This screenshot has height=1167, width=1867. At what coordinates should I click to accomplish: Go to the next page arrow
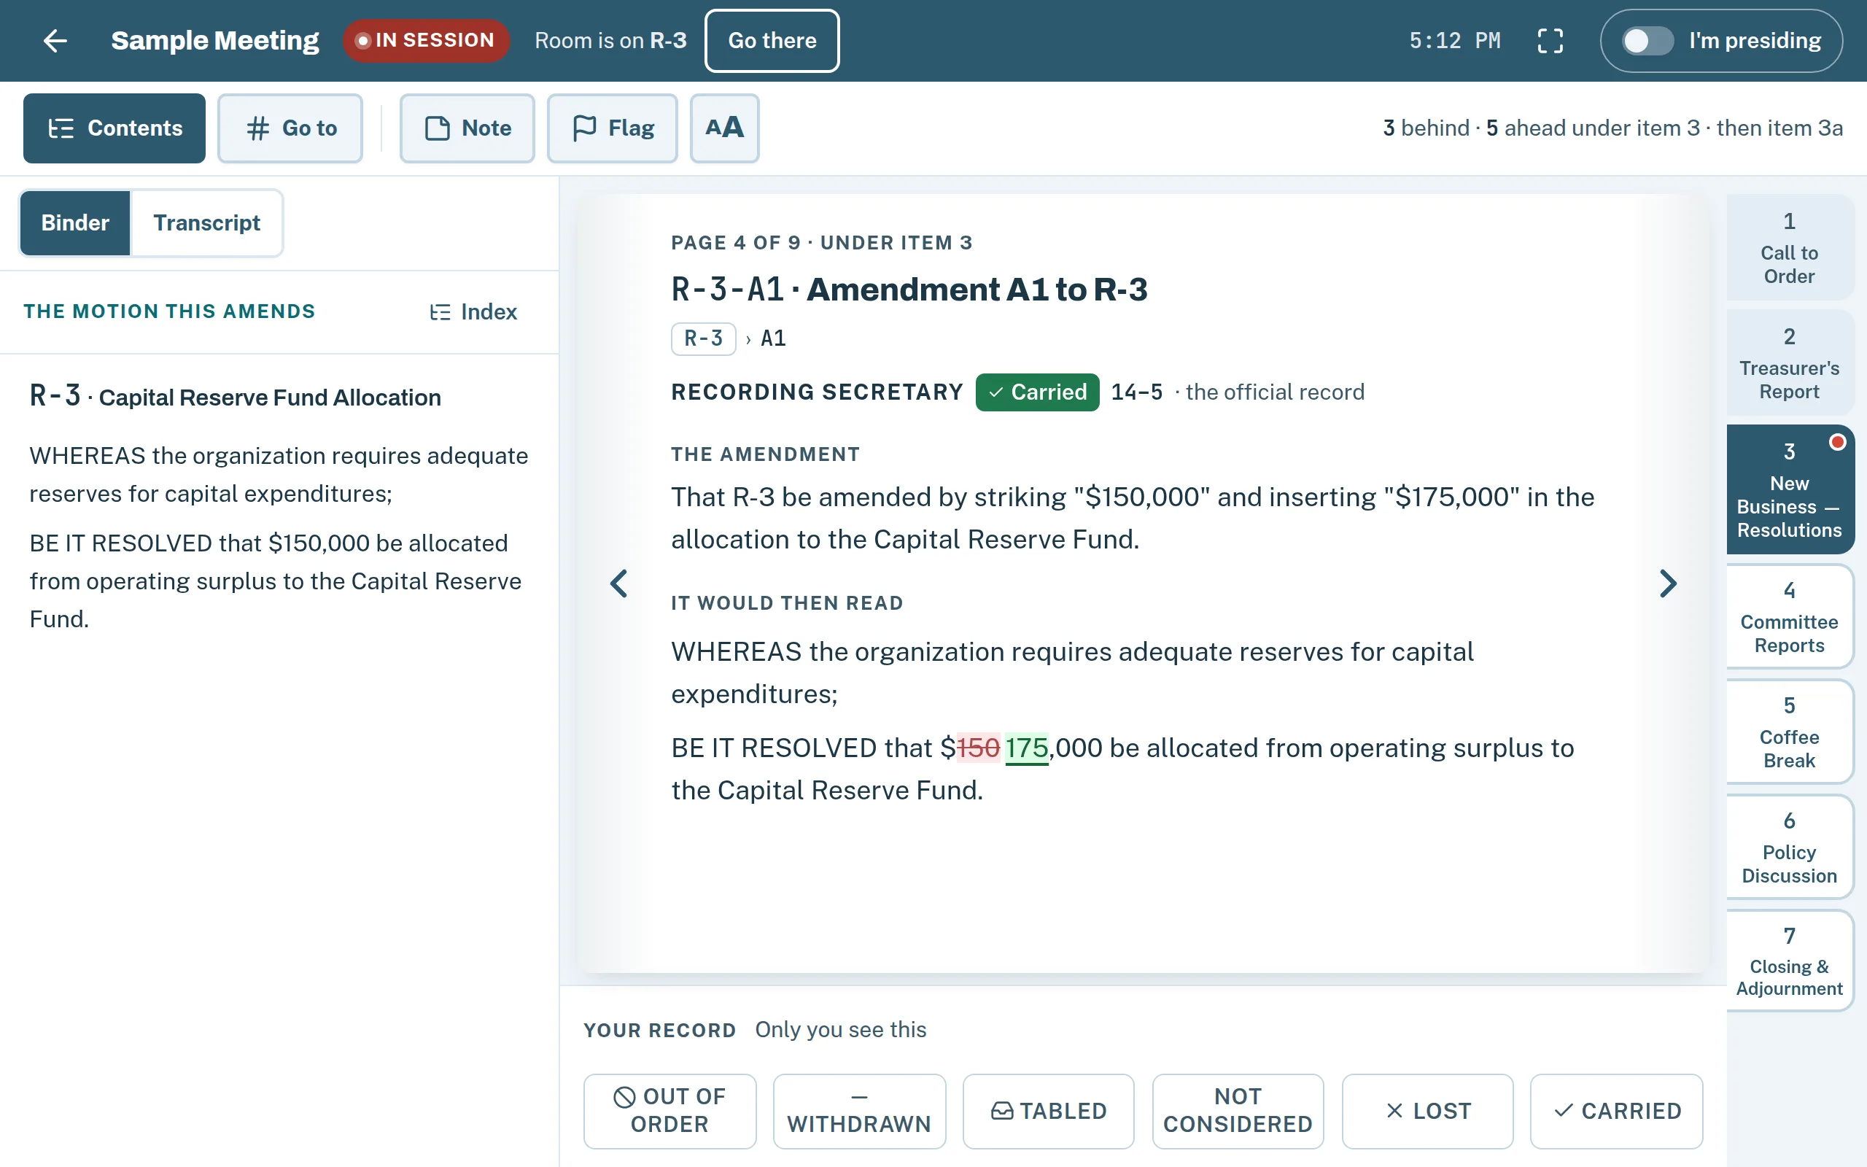[1667, 583]
